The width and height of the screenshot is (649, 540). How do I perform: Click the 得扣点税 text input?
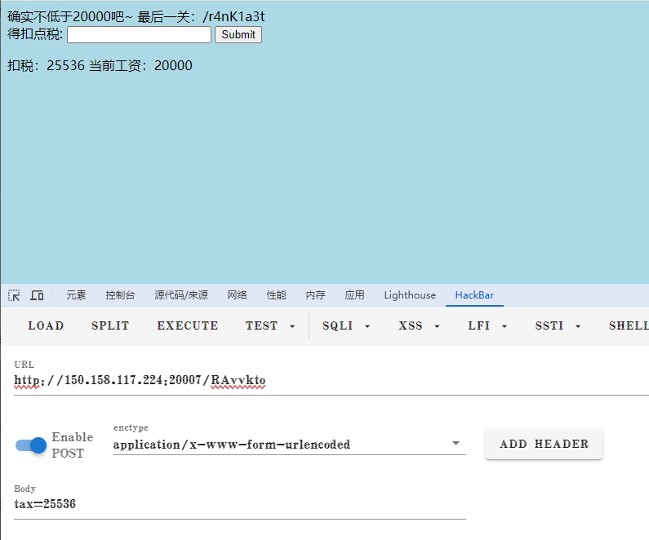pyautogui.click(x=139, y=35)
